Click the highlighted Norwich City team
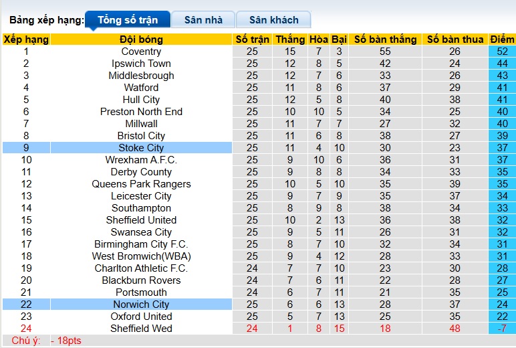This screenshot has width=516, height=348. tap(141, 304)
